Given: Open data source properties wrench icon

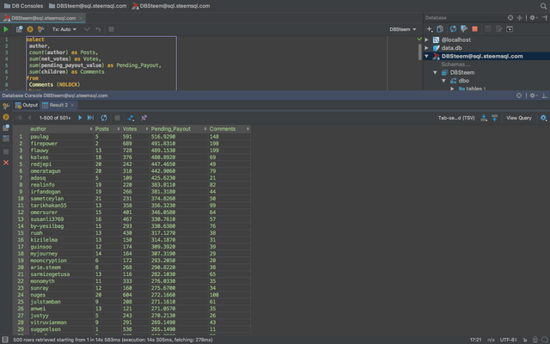Looking at the screenshot, I should (464, 29).
